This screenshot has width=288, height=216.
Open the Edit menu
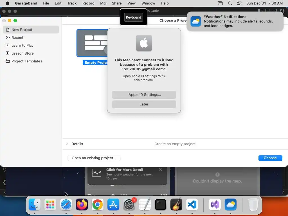(x=58, y=3)
